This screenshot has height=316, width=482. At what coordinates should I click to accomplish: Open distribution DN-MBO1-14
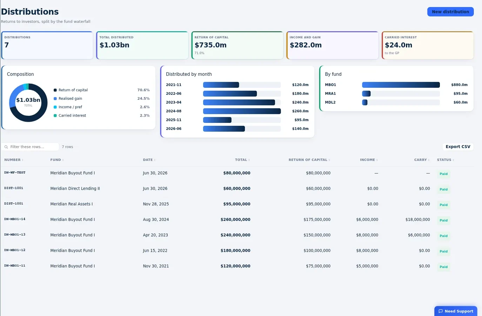pyautogui.click(x=15, y=219)
